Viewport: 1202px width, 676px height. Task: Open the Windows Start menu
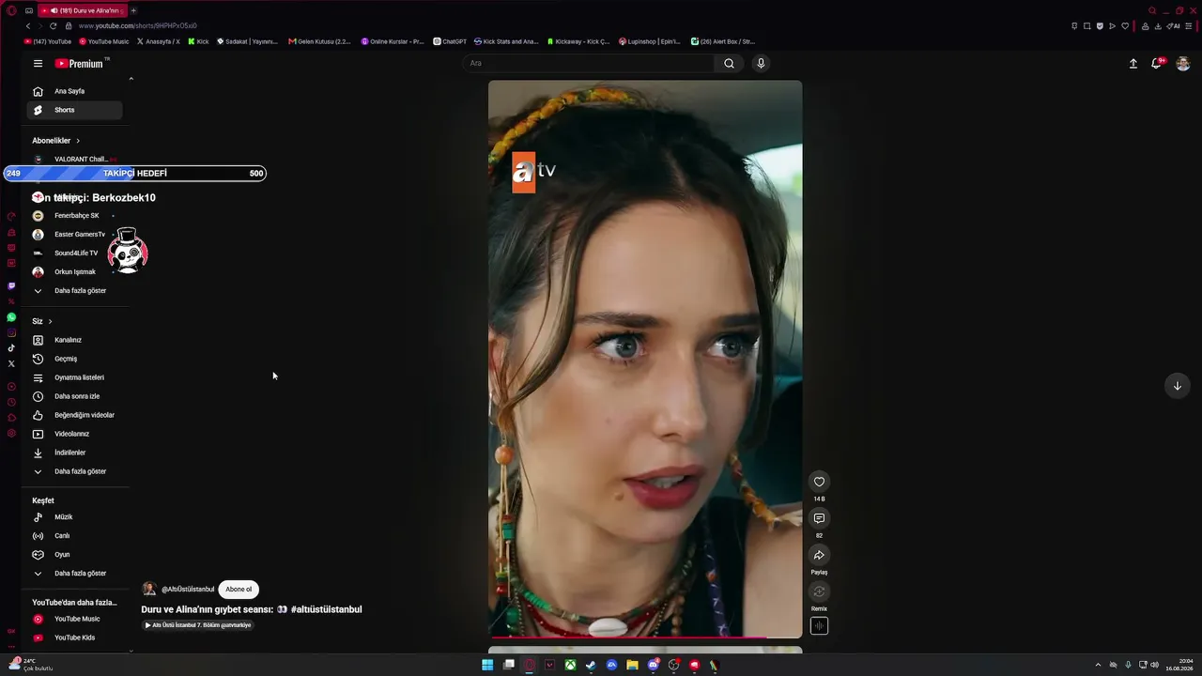click(487, 665)
